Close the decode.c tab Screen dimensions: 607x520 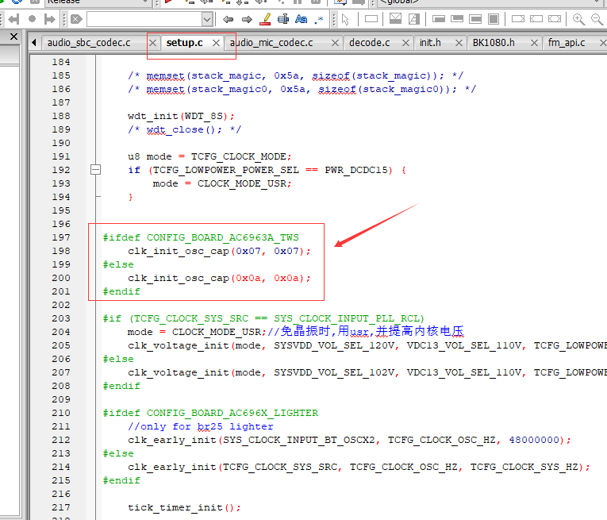coord(405,43)
